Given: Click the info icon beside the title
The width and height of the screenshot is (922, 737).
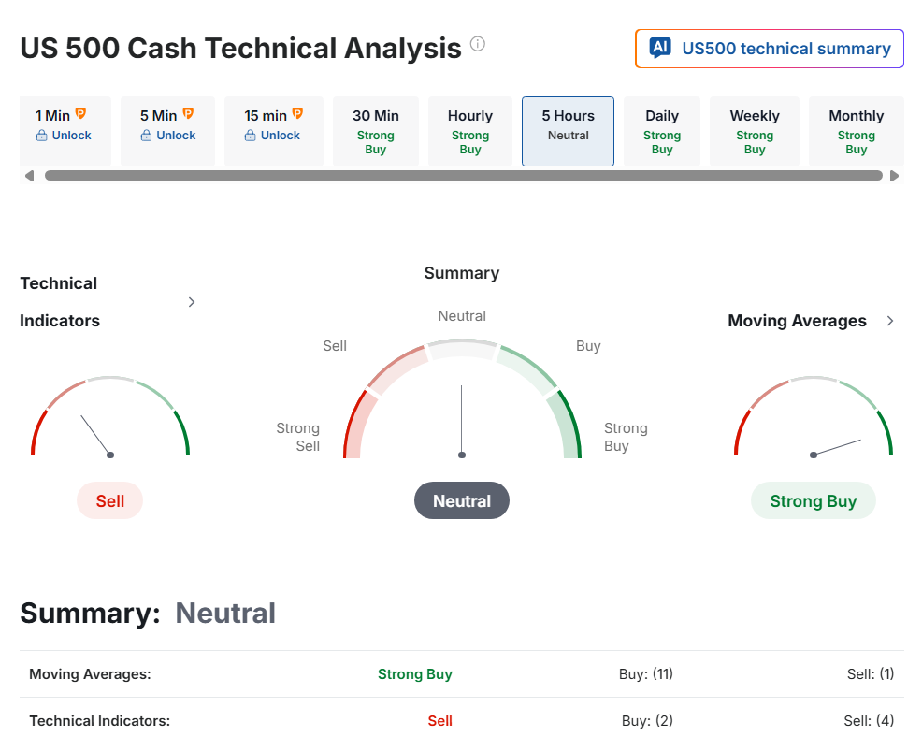Looking at the screenshot, I should [x=478, y=44].
